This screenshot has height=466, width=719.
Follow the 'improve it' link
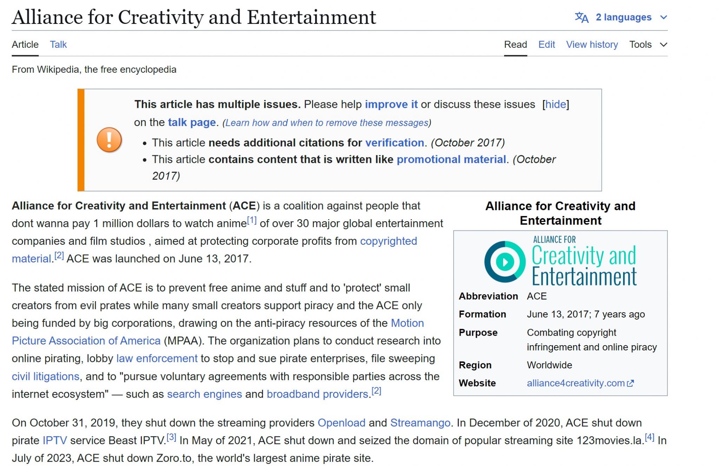click(x=391, y=104)
